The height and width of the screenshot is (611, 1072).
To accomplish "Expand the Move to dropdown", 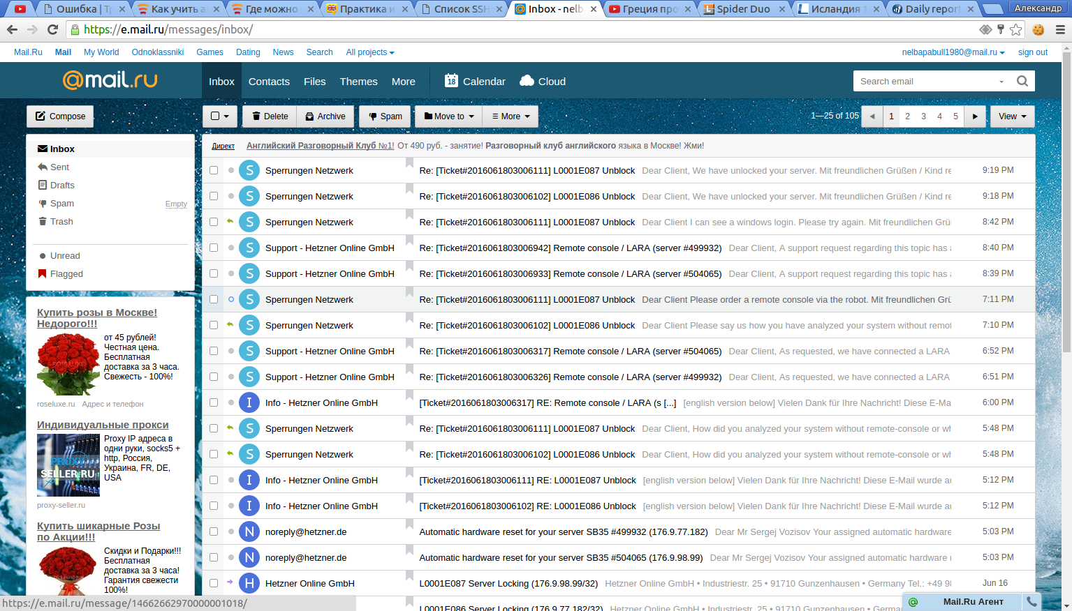I will coord(449,116).
